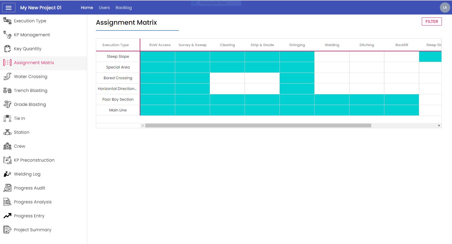
Task: Click the FILTER button
Action: click(x=432, y=21)
